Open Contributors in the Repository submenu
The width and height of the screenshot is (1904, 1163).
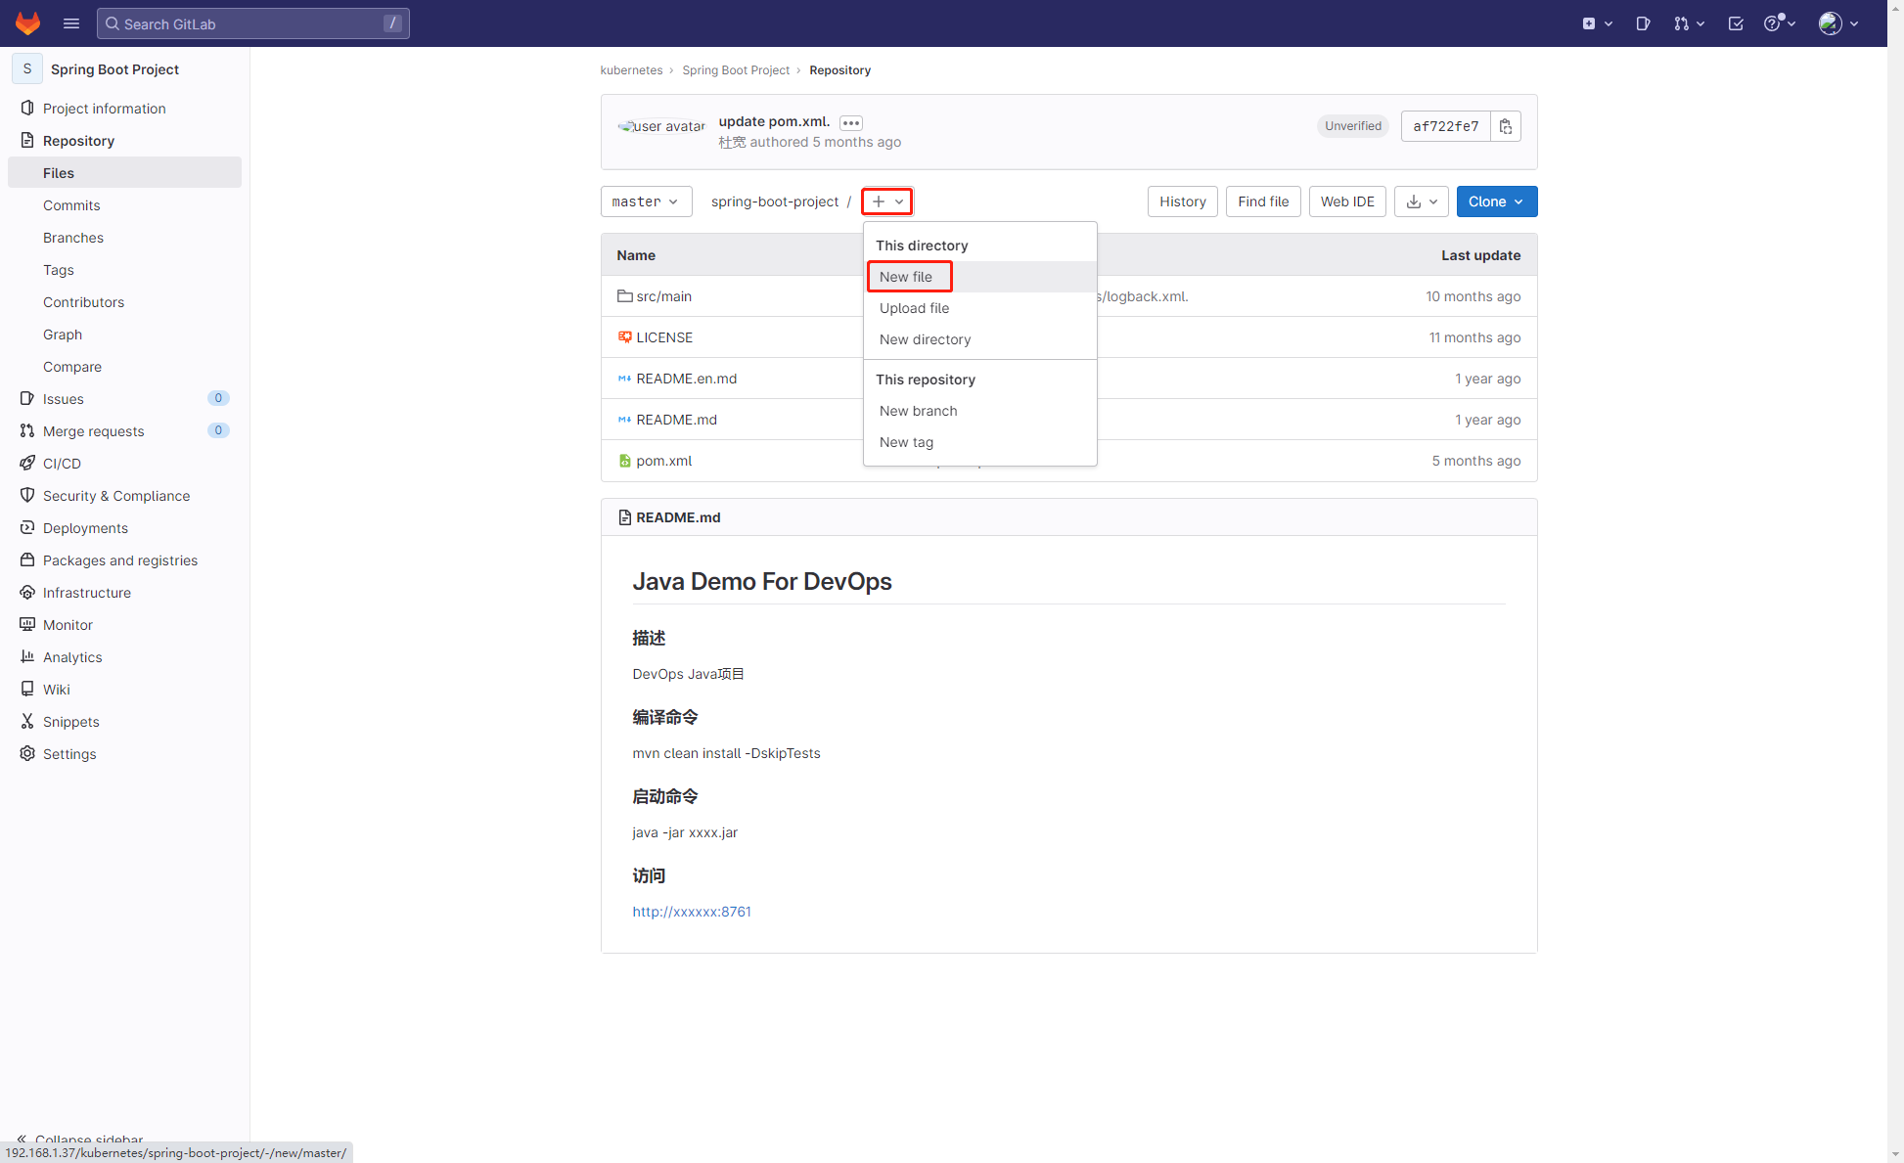(x=84, y=302)
